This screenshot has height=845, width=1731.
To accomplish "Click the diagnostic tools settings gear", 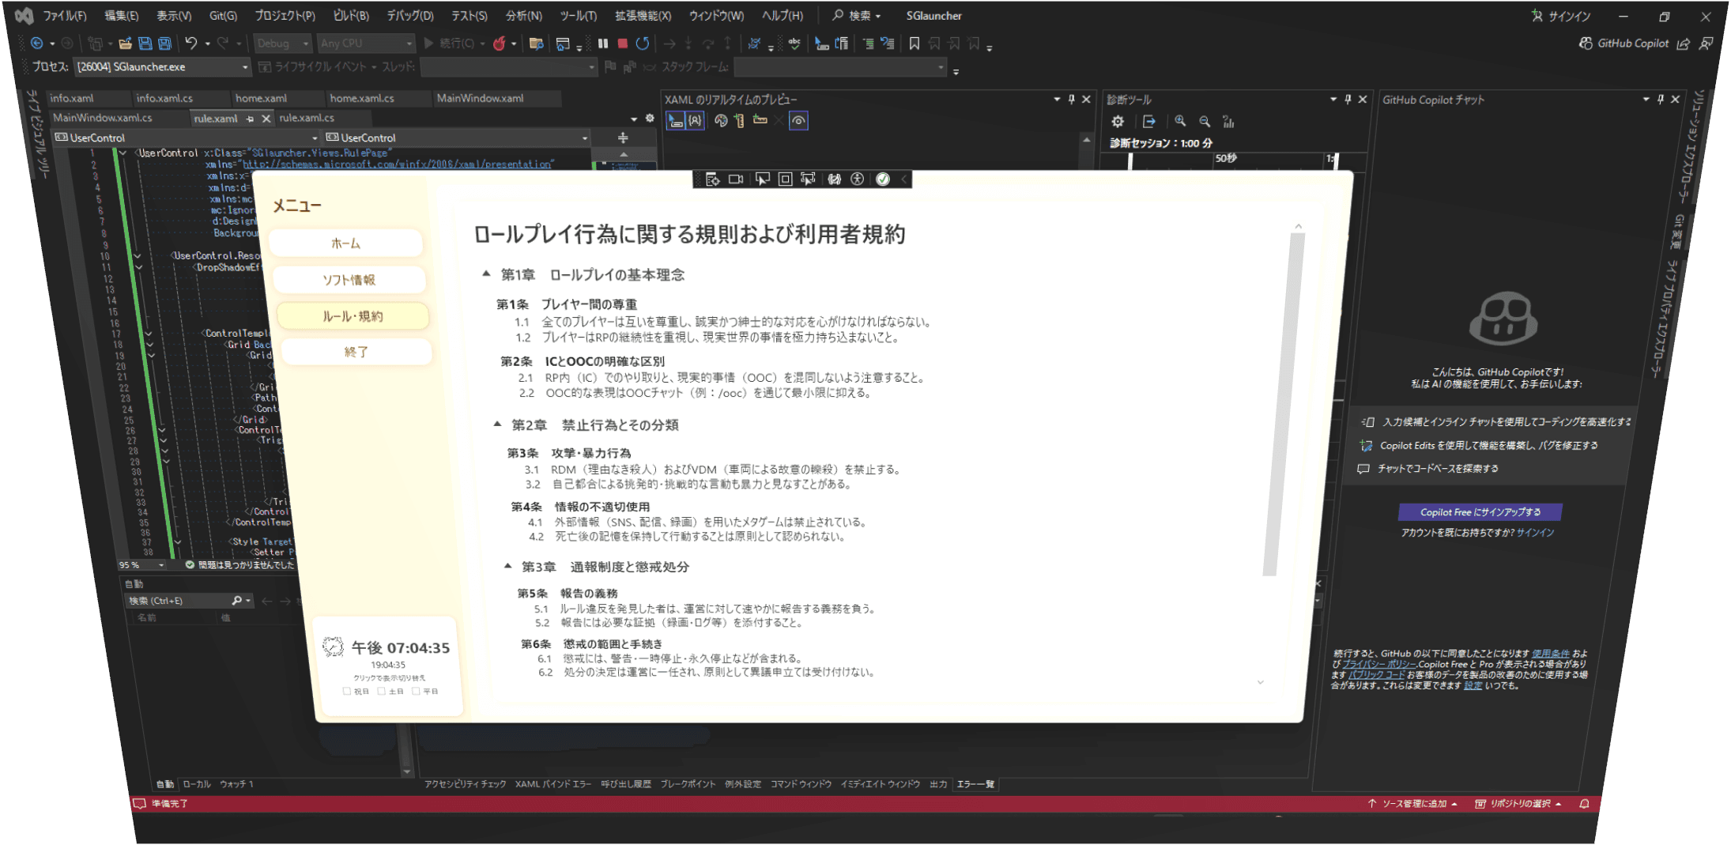I will pos(1118,122).
